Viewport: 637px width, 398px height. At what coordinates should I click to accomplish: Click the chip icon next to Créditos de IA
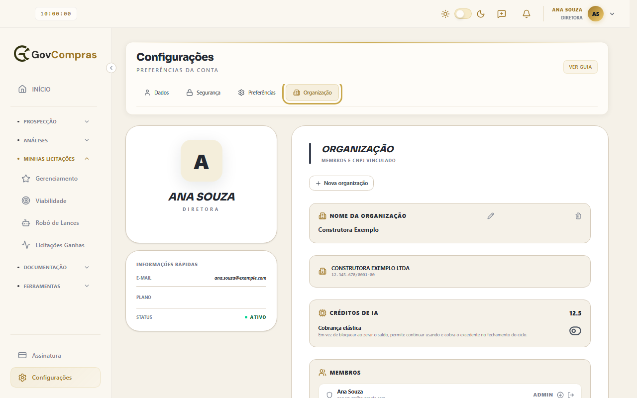coord(322,313)
